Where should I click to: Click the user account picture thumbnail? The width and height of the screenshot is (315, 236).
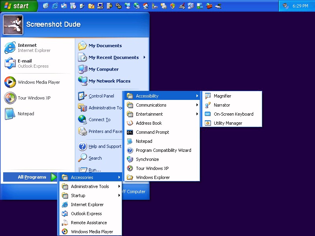(x=13, y=24)
